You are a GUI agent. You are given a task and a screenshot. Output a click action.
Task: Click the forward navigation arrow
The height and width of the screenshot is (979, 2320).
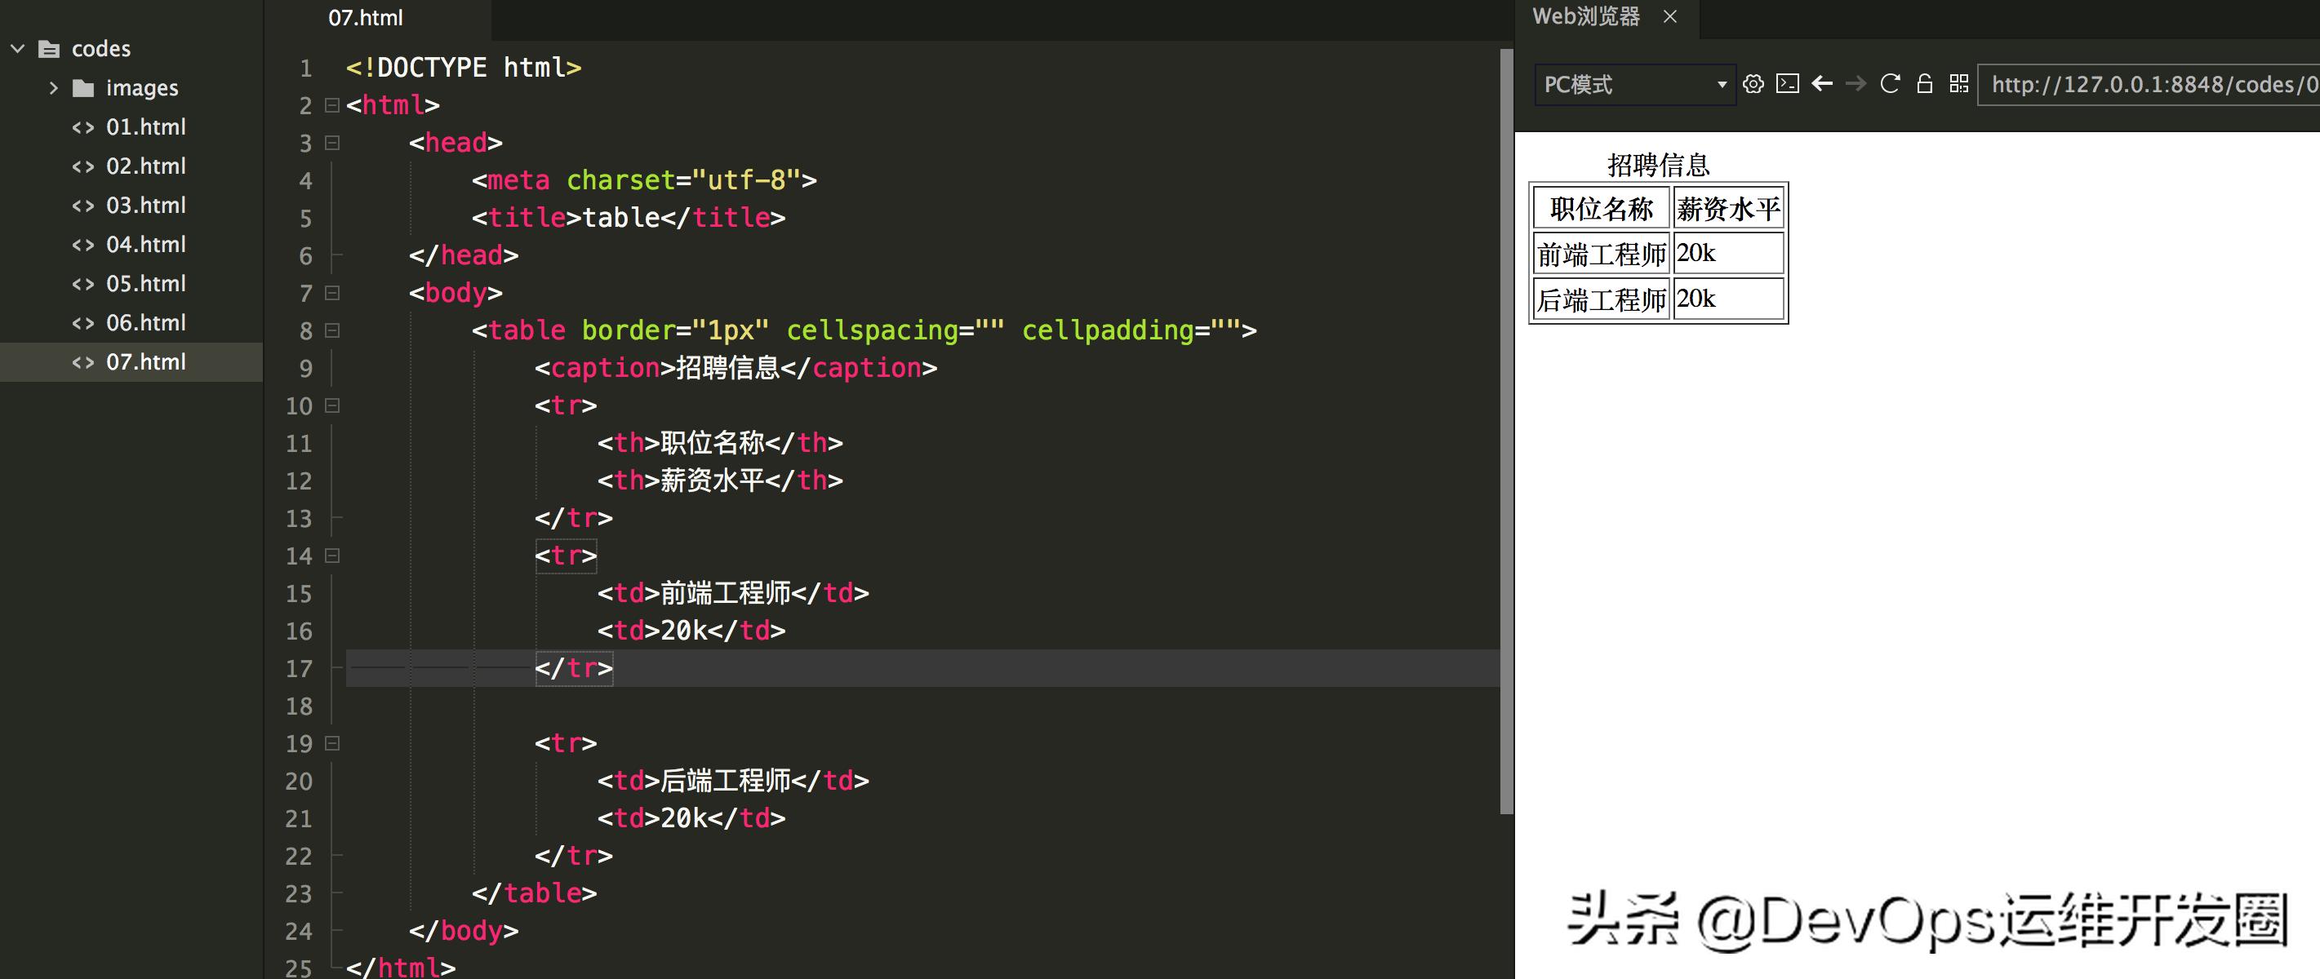pyautogui.click(x=1856, y=85)
